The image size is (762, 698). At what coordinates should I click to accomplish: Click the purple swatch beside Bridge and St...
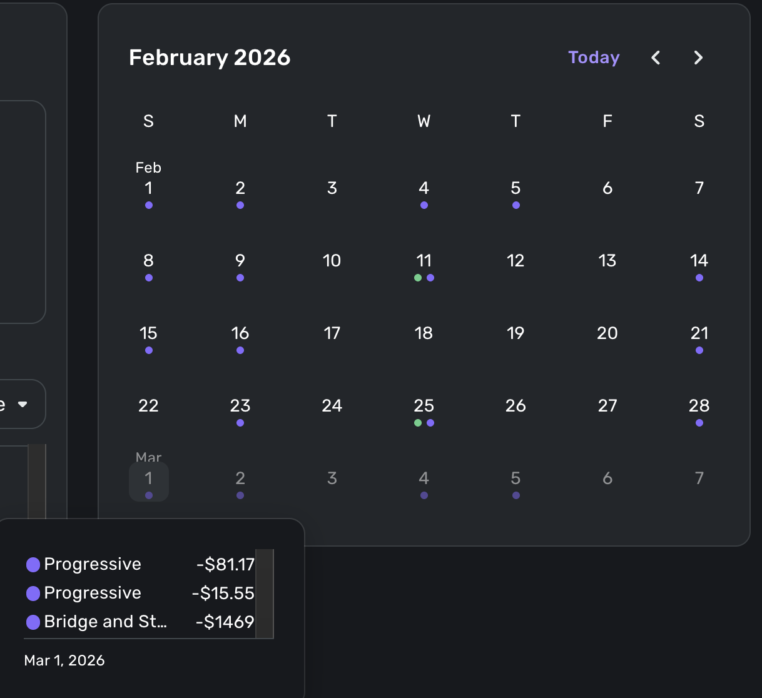click(33, 622)
